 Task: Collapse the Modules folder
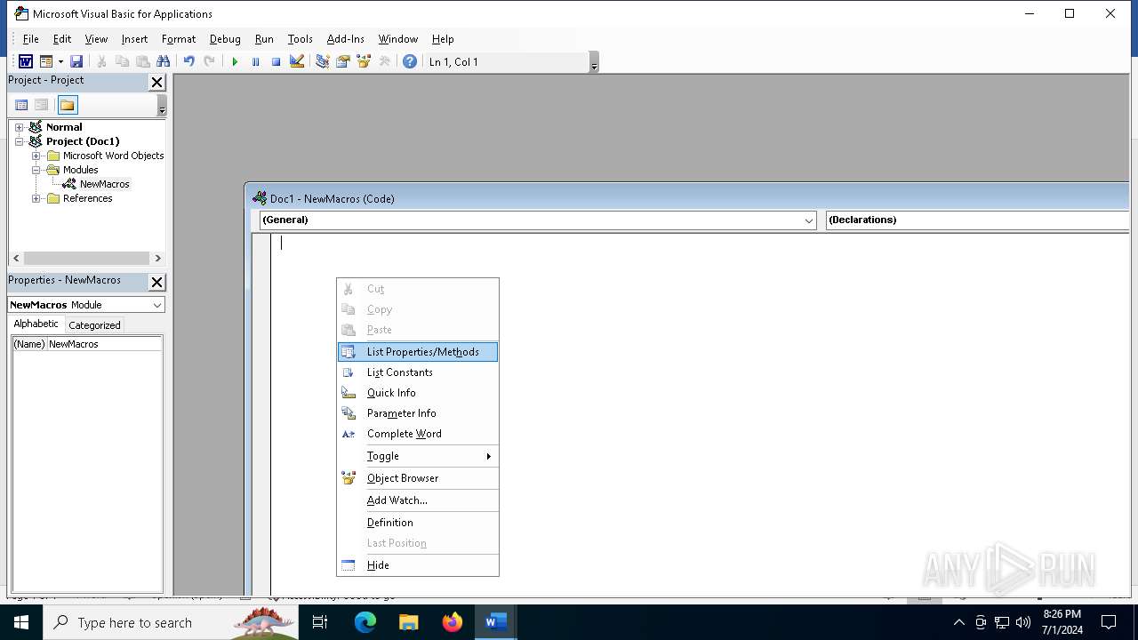point(36,170)
